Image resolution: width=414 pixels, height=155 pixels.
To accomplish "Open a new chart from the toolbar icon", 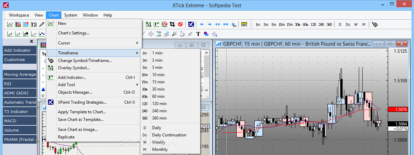I will [x=10, y=24].
